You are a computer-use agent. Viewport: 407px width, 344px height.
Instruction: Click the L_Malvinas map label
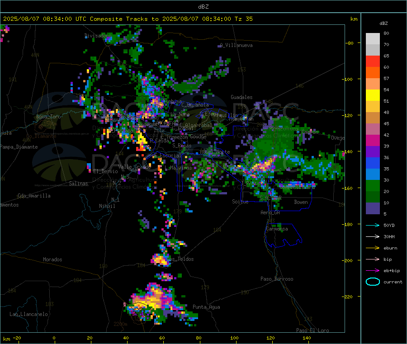coord(178,168)
